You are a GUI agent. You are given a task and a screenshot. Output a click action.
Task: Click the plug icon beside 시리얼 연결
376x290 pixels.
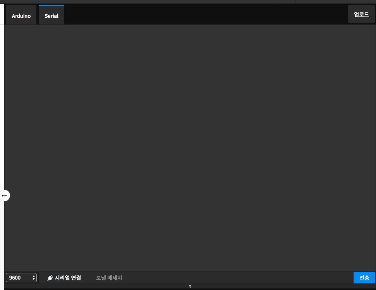(50, 278)
